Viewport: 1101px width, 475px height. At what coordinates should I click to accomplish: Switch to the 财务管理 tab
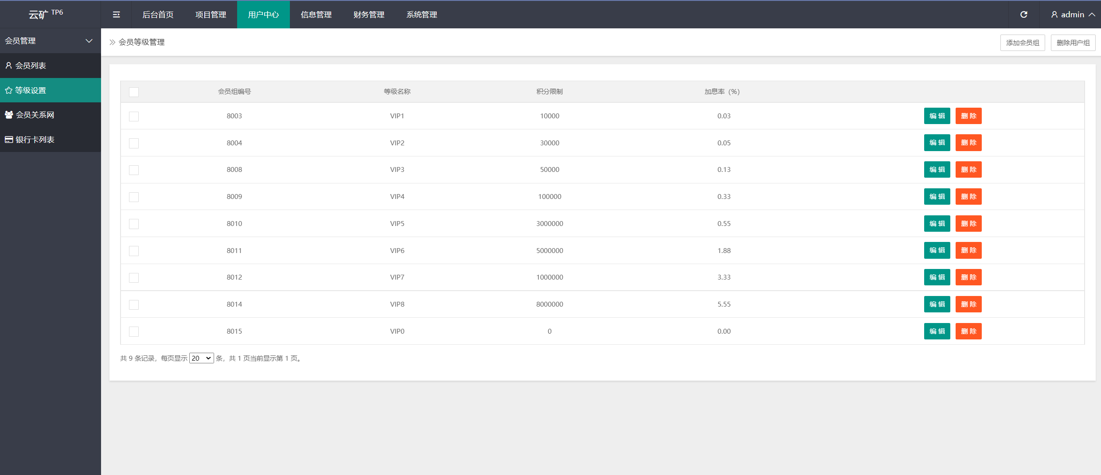[x=369, y=15]
